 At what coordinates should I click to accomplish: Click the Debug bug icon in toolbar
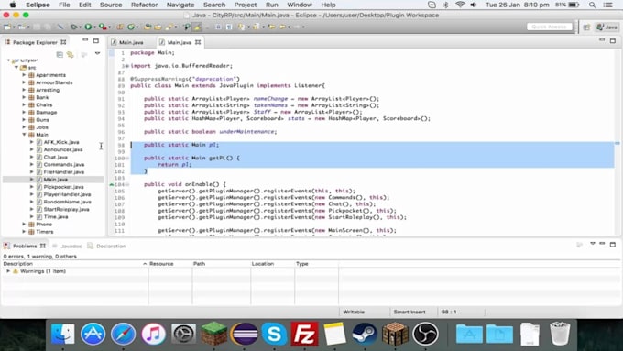pos(73,27)
